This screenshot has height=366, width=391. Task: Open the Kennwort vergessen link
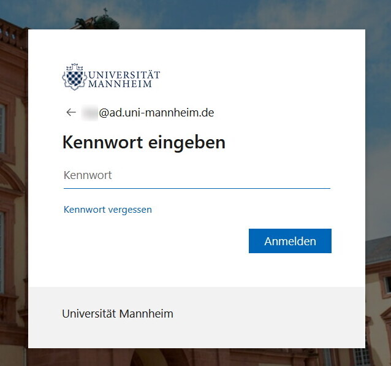(x=108, y=210)
